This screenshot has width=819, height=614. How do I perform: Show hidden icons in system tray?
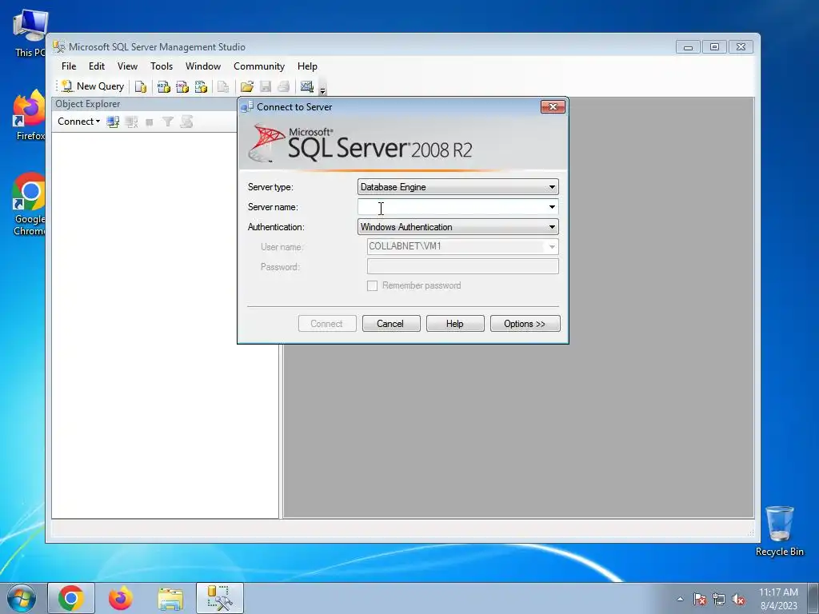click(680, 600)
